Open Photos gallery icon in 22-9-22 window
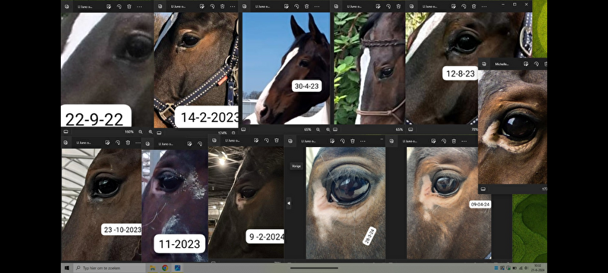 [66, 7]
